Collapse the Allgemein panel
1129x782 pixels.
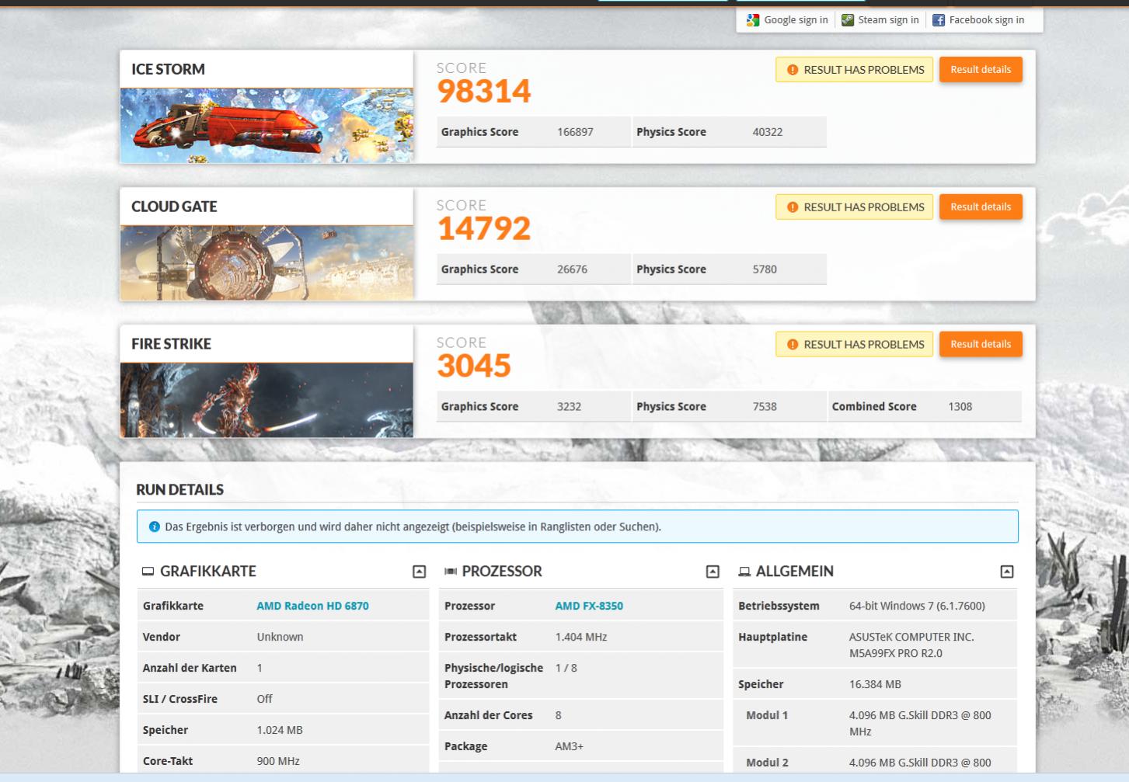pos(1007,572)
